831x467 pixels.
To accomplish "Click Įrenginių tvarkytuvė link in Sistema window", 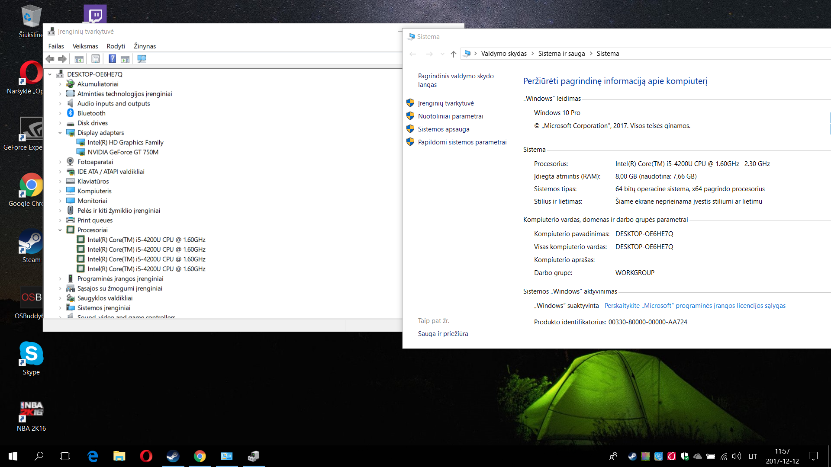I will 446,103.
